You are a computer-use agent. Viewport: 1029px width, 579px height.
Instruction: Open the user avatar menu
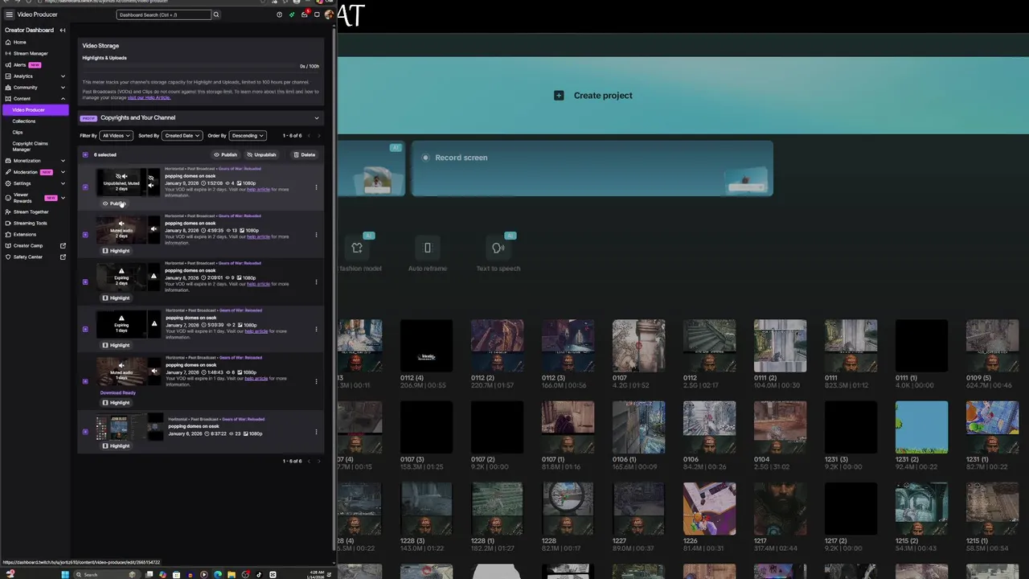(x=329, y=14)
